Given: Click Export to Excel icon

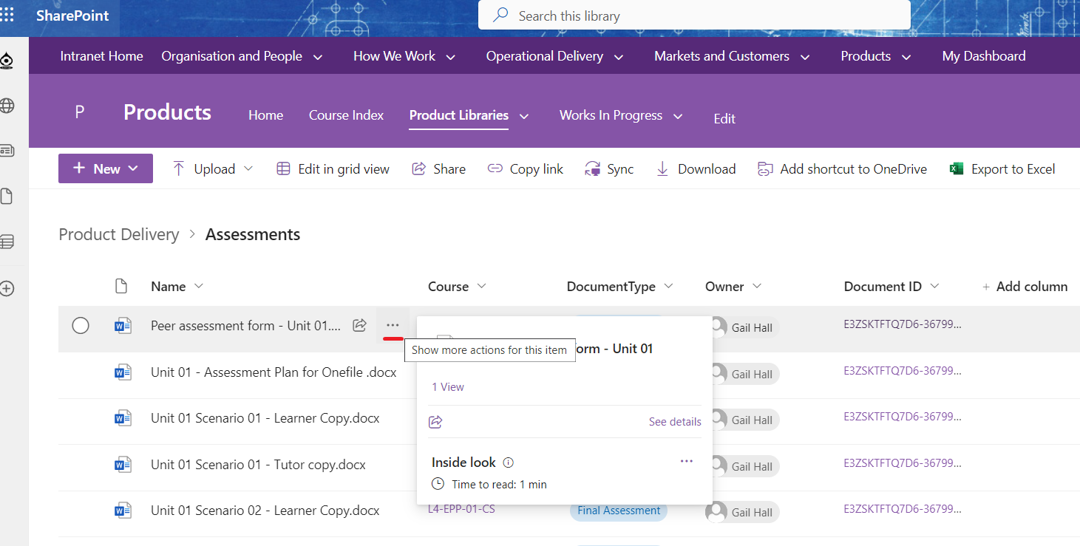Looking at the screenshot, I should pyautogui.click(x=957, y=169).
